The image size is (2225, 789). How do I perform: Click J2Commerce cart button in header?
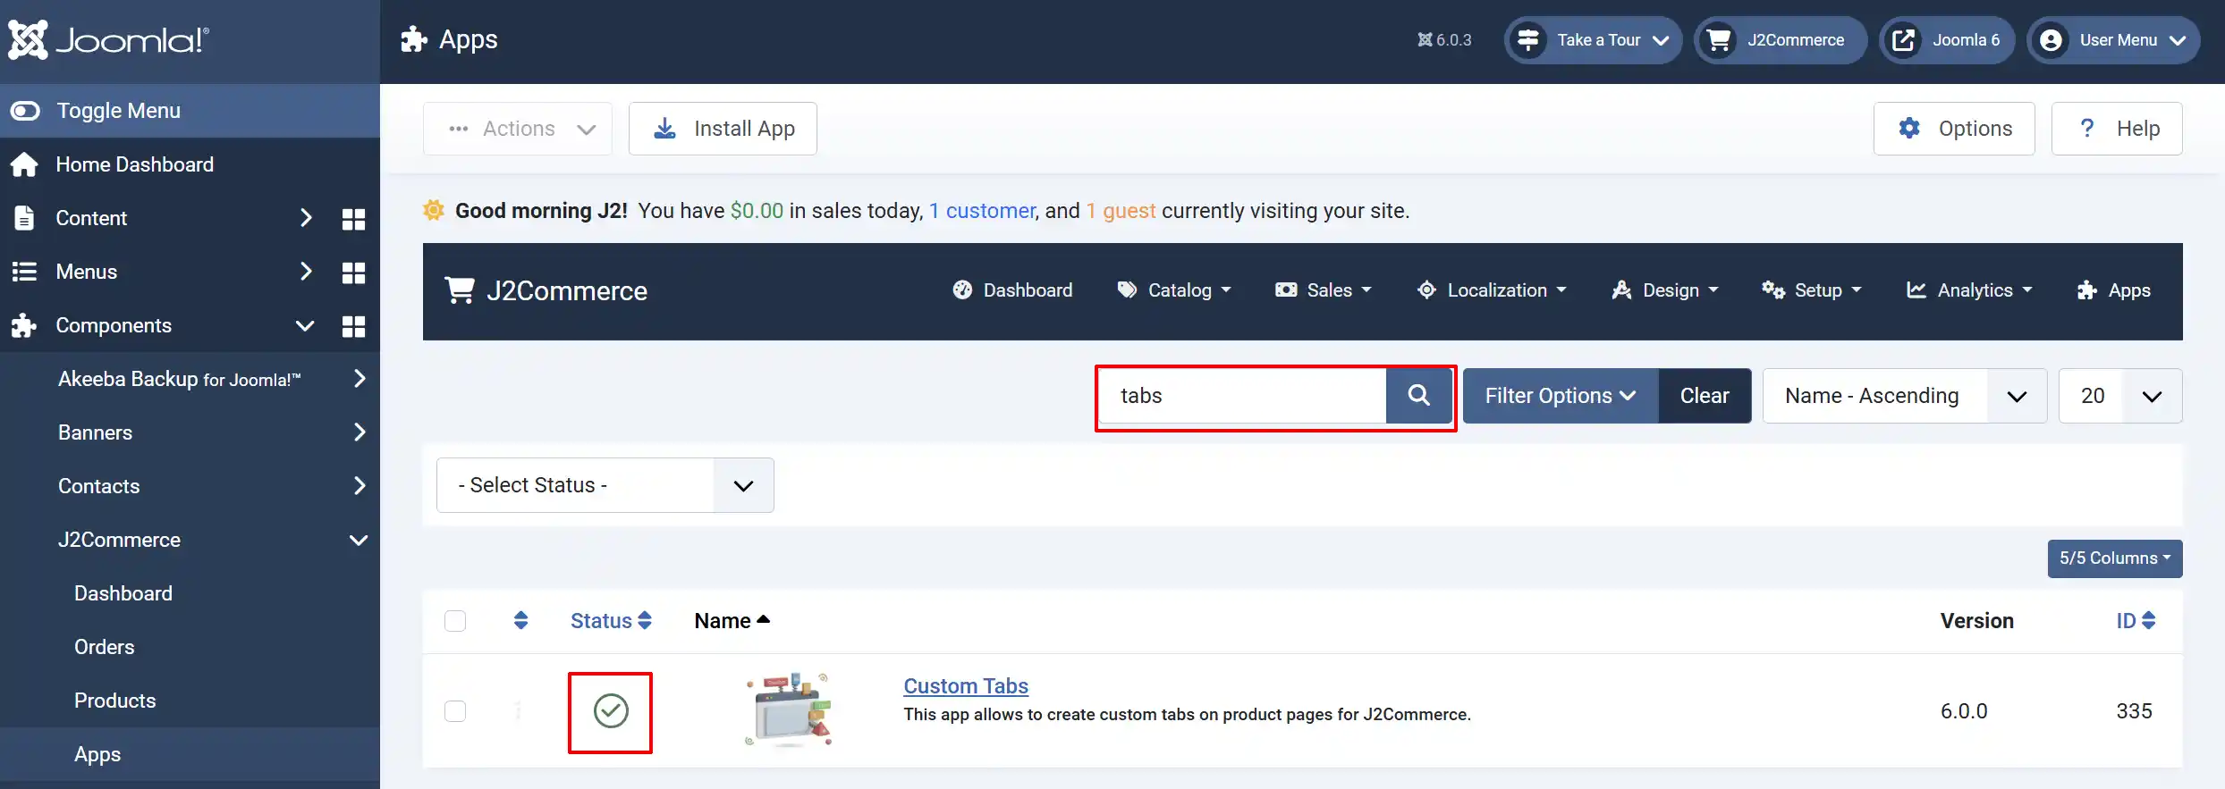tap(1781, 40)
